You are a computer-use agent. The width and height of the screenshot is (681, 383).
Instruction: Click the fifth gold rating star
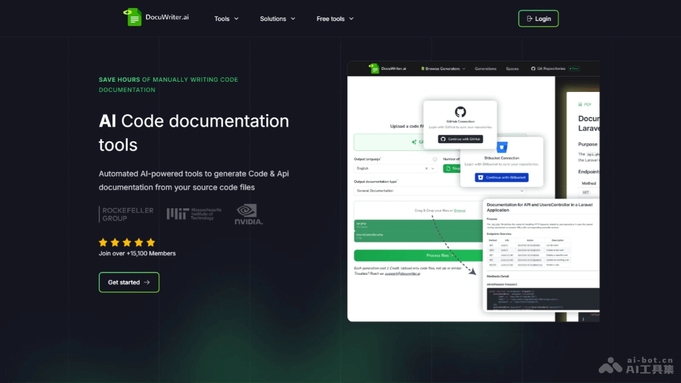(150, 242)
